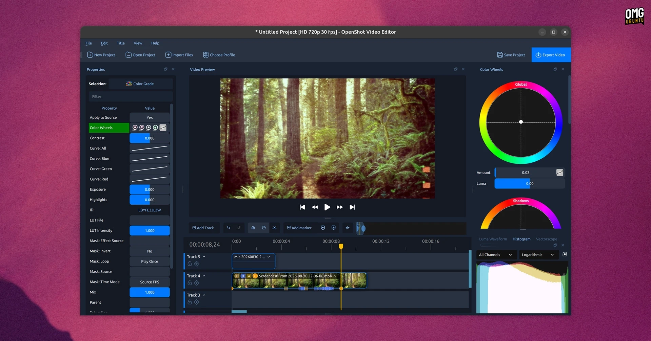651x341 pixels.
Task: Click Import Files
Action: (x=179, y=55)
